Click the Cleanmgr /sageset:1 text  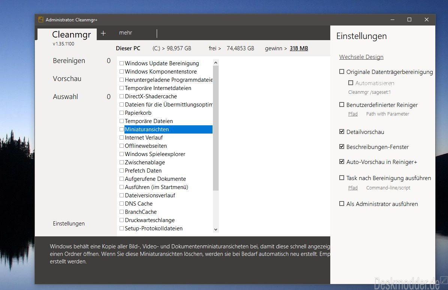[x=369, y=92]
